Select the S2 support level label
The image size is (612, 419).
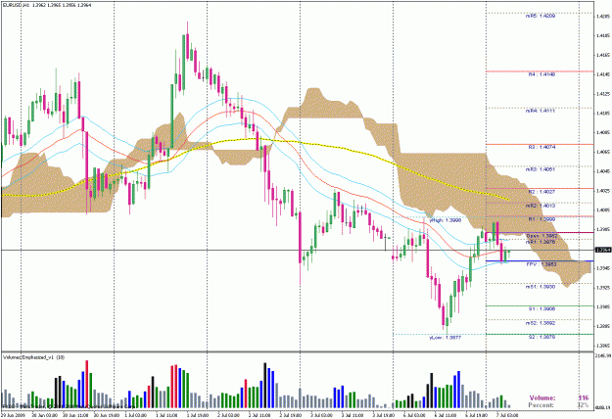(x=541, y=337)
